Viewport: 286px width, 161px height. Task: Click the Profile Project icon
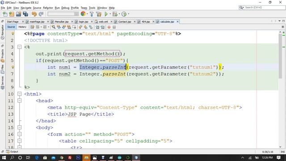(x=124, y=14)
